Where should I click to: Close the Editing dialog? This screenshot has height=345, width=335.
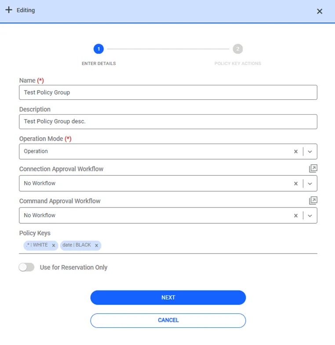coord(320,11)
